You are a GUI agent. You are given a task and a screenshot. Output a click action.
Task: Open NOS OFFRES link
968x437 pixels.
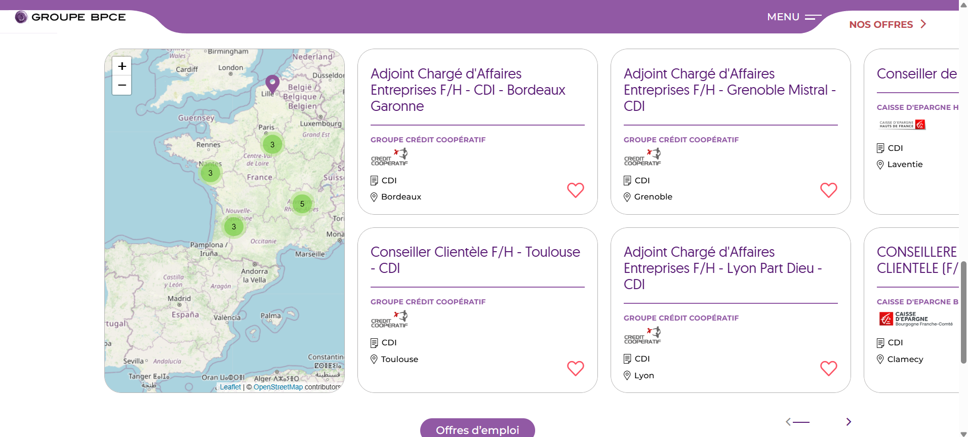888,24
